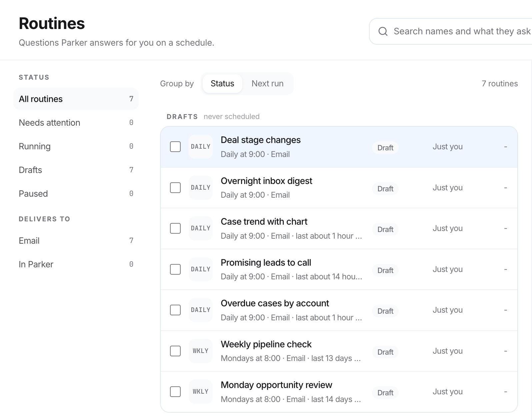Filter by Needs attention status
532x420 pixels.
click(76, 123)
